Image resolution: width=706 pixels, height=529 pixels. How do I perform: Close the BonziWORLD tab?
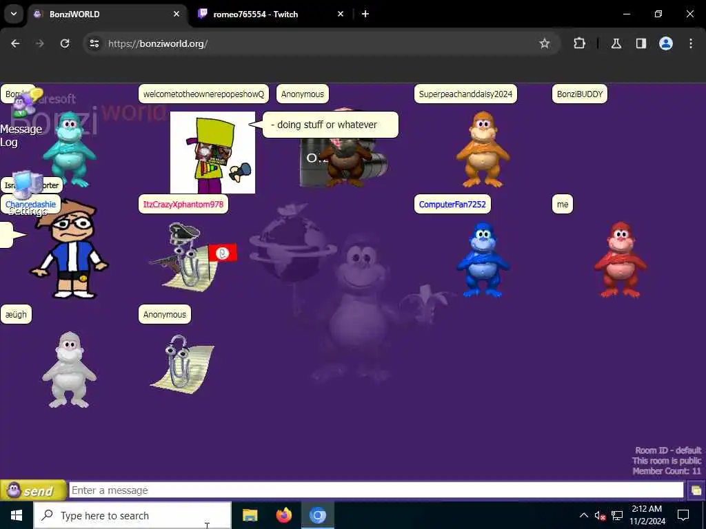tap(176, 14)
